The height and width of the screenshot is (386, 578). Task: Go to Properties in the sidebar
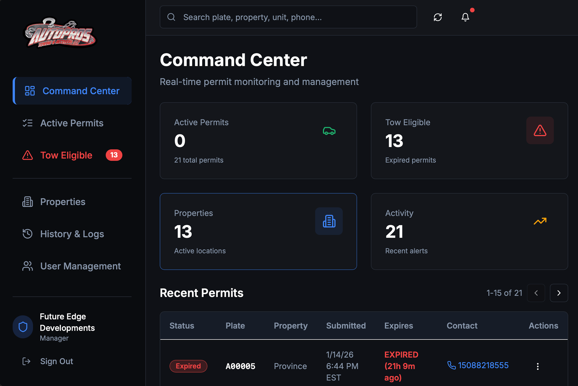point(63,202)
